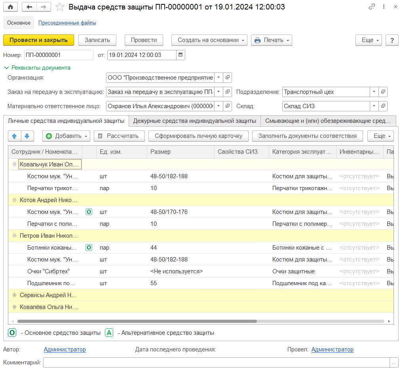Open the calendar picker for document date
Image resolution: width=403 pixels, height=372 pixels.
click(x=181, y=55)
